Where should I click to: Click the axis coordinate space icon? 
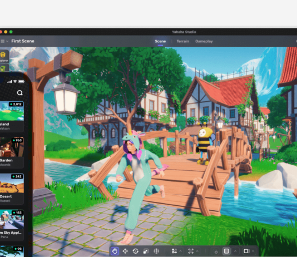[174, 251]
